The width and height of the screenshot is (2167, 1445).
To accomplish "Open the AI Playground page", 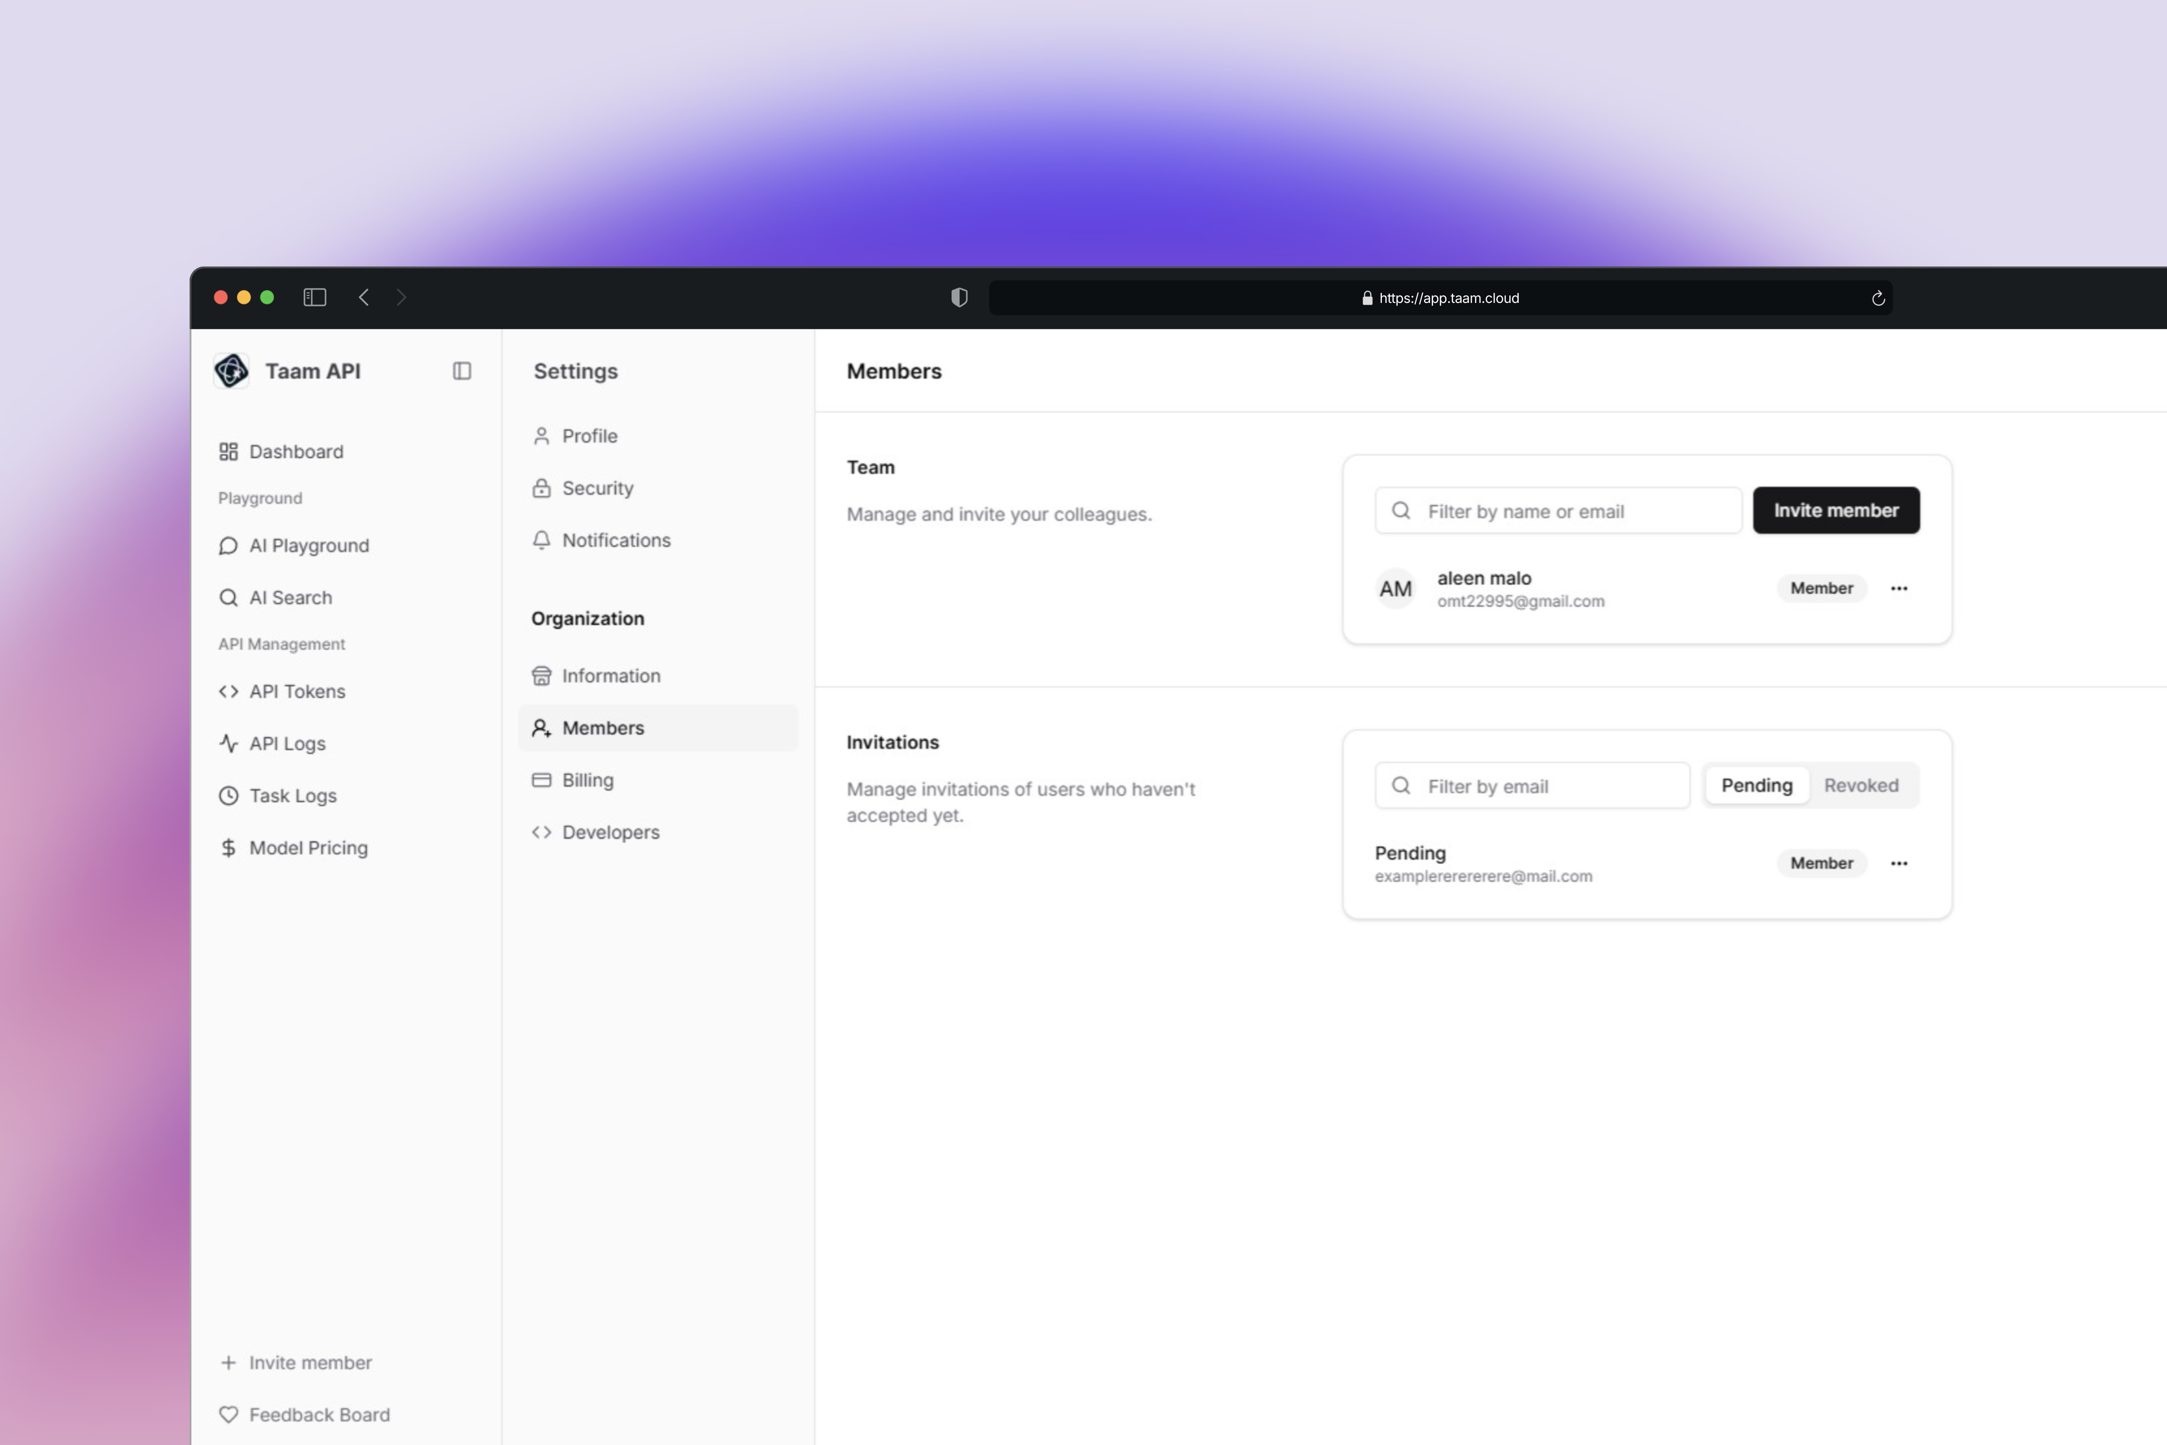I will 308,546.
